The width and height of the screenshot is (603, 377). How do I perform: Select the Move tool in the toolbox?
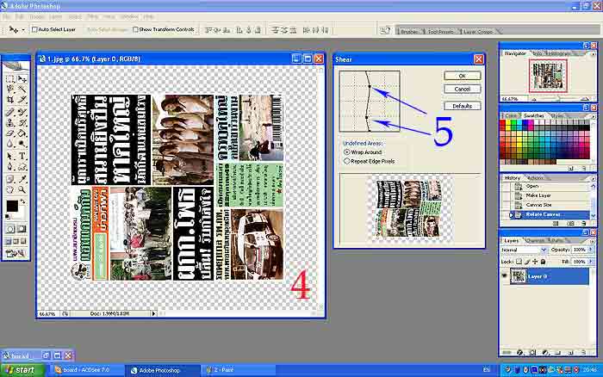21,78
